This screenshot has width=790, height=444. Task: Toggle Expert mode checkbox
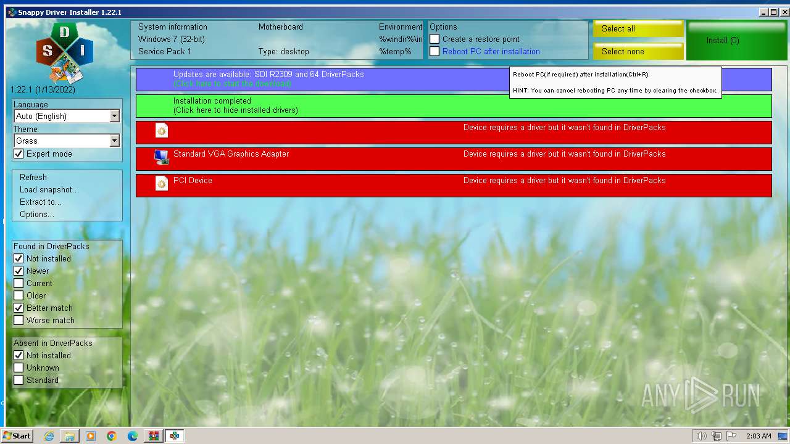point(19,154)
